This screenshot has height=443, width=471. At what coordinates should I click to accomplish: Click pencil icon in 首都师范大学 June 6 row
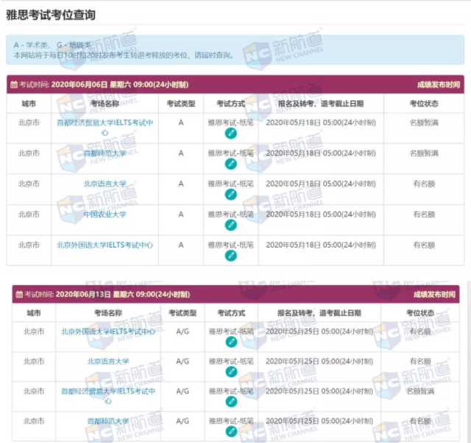[x=230, y=164]
